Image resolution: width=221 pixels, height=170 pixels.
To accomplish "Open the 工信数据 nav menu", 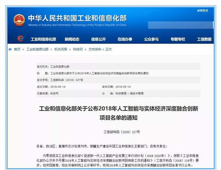I will pos(204,39).
